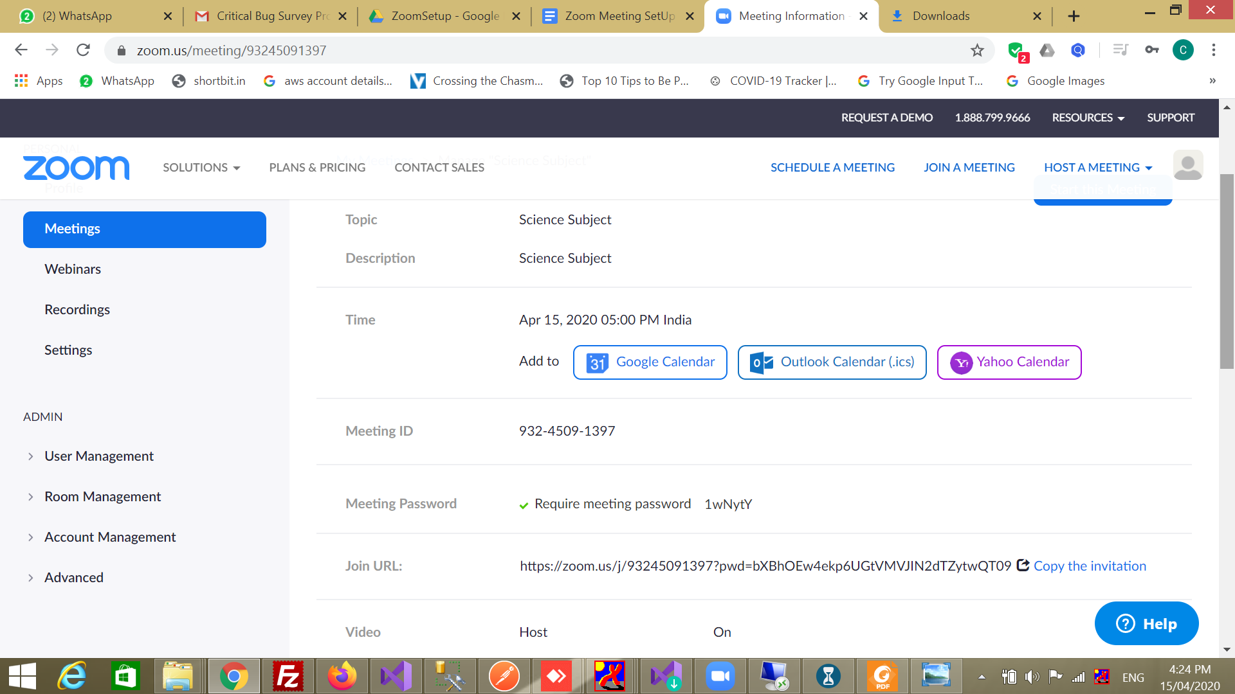Open Zoom app from Windows taskbar
Image resolution: width=1235 pixels, height=694 pixels.
720,676
